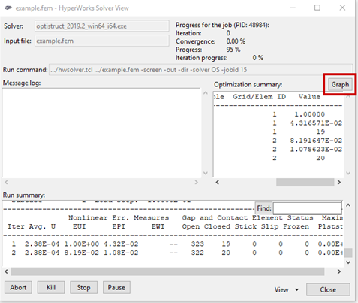Click Optimization summary scroll-right arrow
This screenshot has height=303, width=358.
(339, 183)
